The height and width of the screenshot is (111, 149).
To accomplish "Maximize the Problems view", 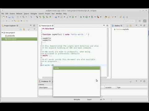I will 144,81.
